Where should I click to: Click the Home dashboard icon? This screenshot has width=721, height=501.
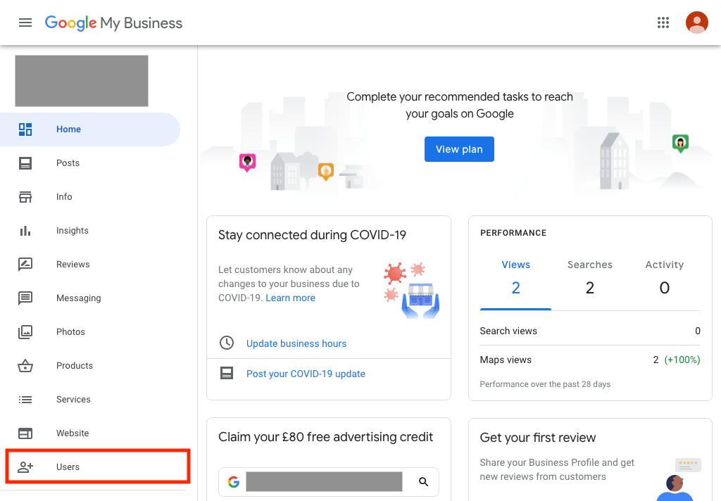pos(25,129)
